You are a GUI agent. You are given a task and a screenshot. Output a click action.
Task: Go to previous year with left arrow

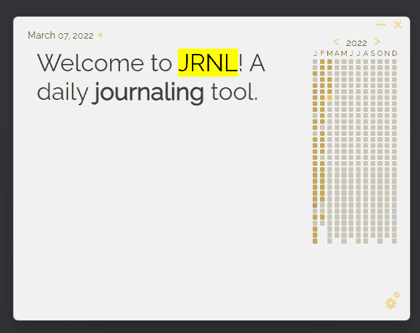tap(336, 42)
